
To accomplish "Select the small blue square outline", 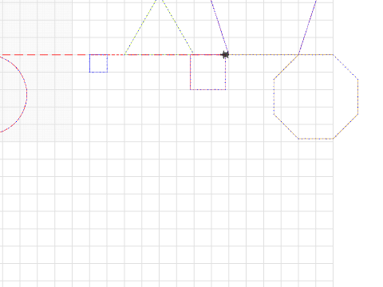I will [x=98, y=63].
